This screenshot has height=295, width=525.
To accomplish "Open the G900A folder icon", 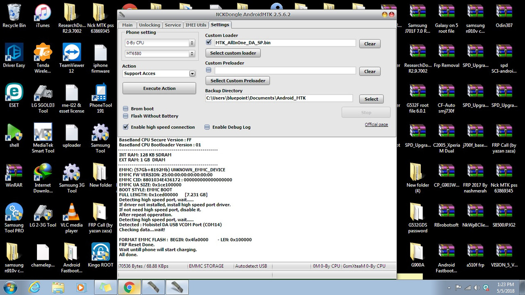I will tap(418, 255).
